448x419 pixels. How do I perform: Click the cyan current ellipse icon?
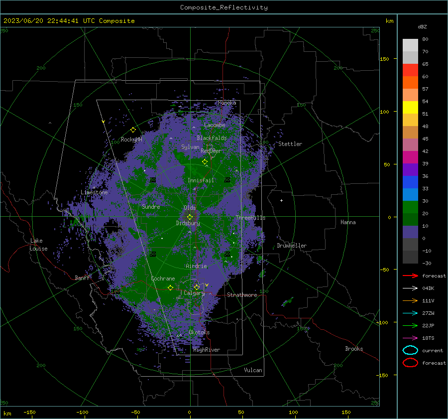coord(410,350)
